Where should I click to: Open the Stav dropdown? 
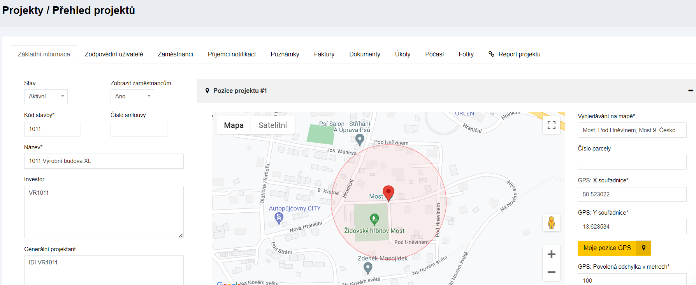[46, 96]
